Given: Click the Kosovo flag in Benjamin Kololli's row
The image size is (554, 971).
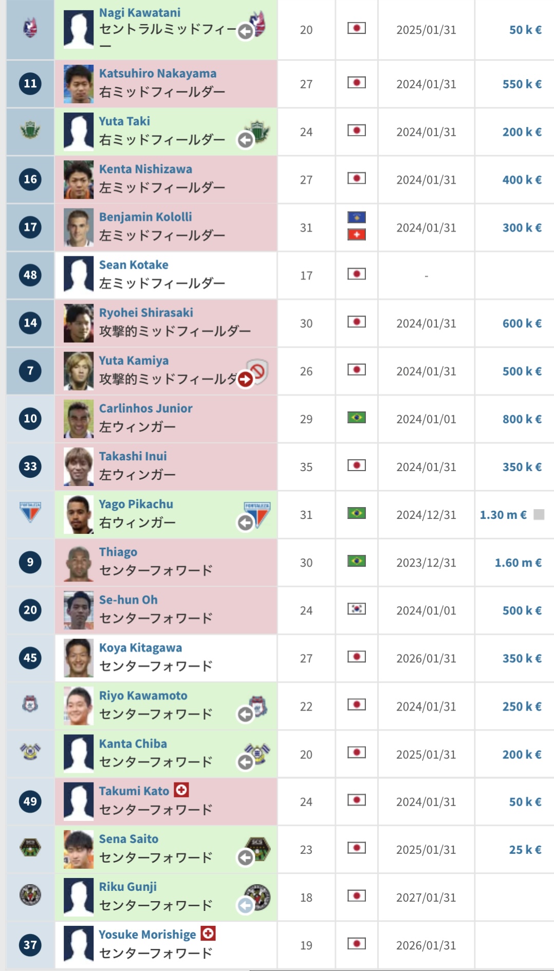Looking at the screenshot, I should (x=357, y=217).
